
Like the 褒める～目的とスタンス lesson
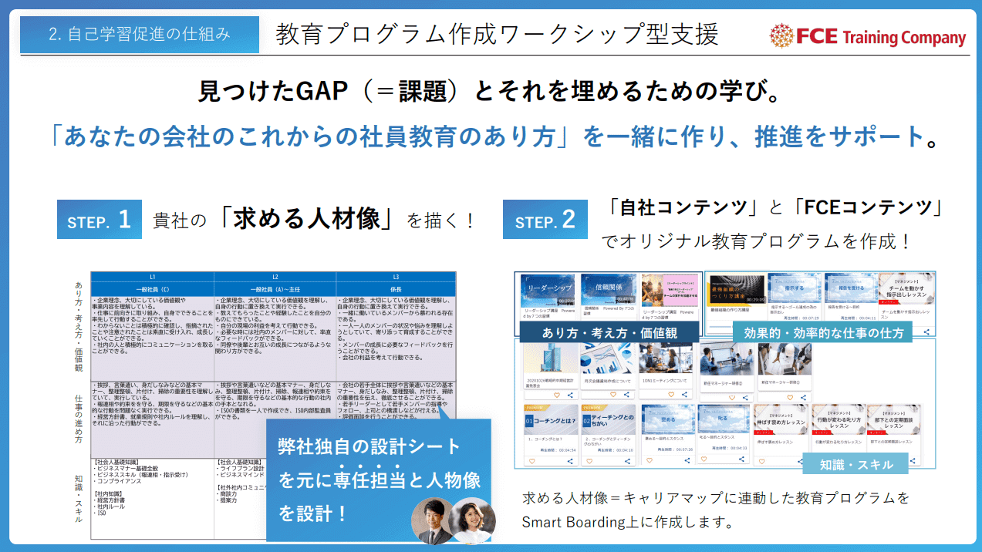point(649,459)
